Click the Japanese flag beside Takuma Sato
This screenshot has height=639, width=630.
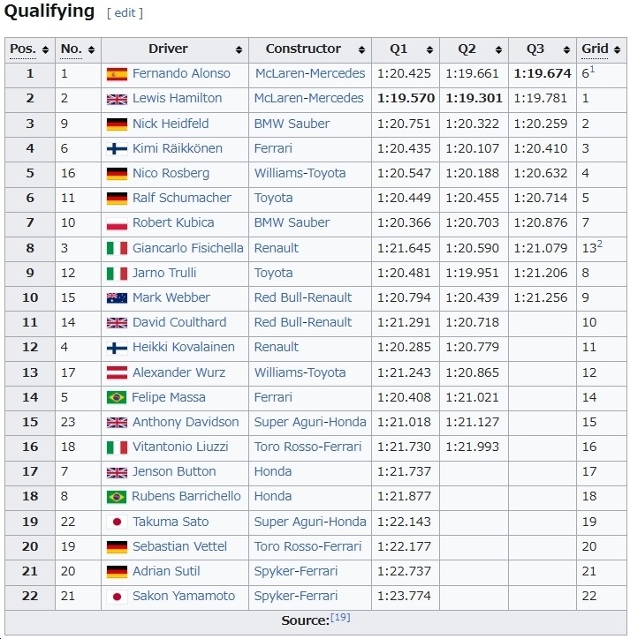point(117,522)
